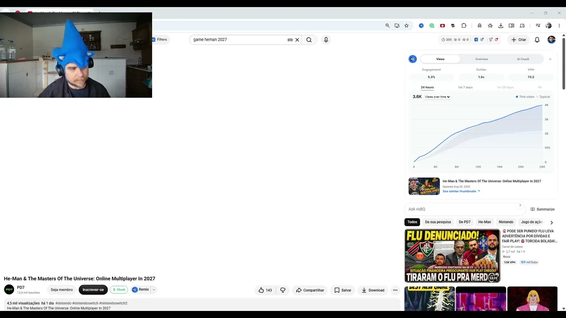Switch to the AI Coach tab
Viewport: 566px width, 318px height.
[x=523, y=59]
